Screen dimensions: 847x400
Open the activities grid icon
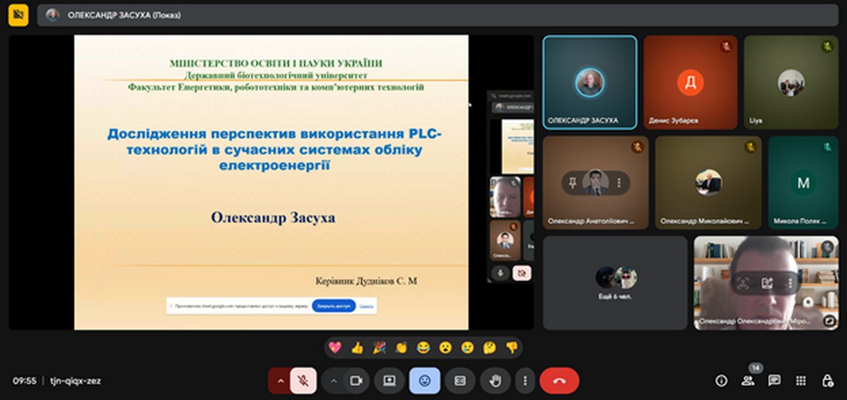(x=801, y=381)
